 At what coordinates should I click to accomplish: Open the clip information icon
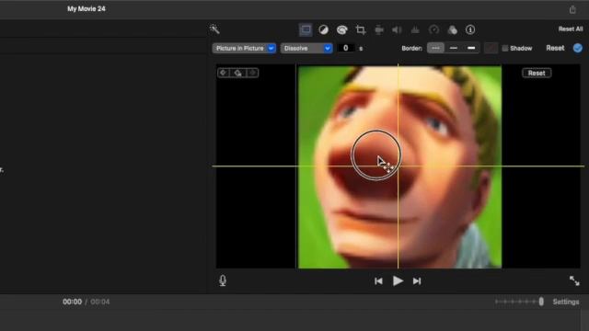(x=470, y=29)
